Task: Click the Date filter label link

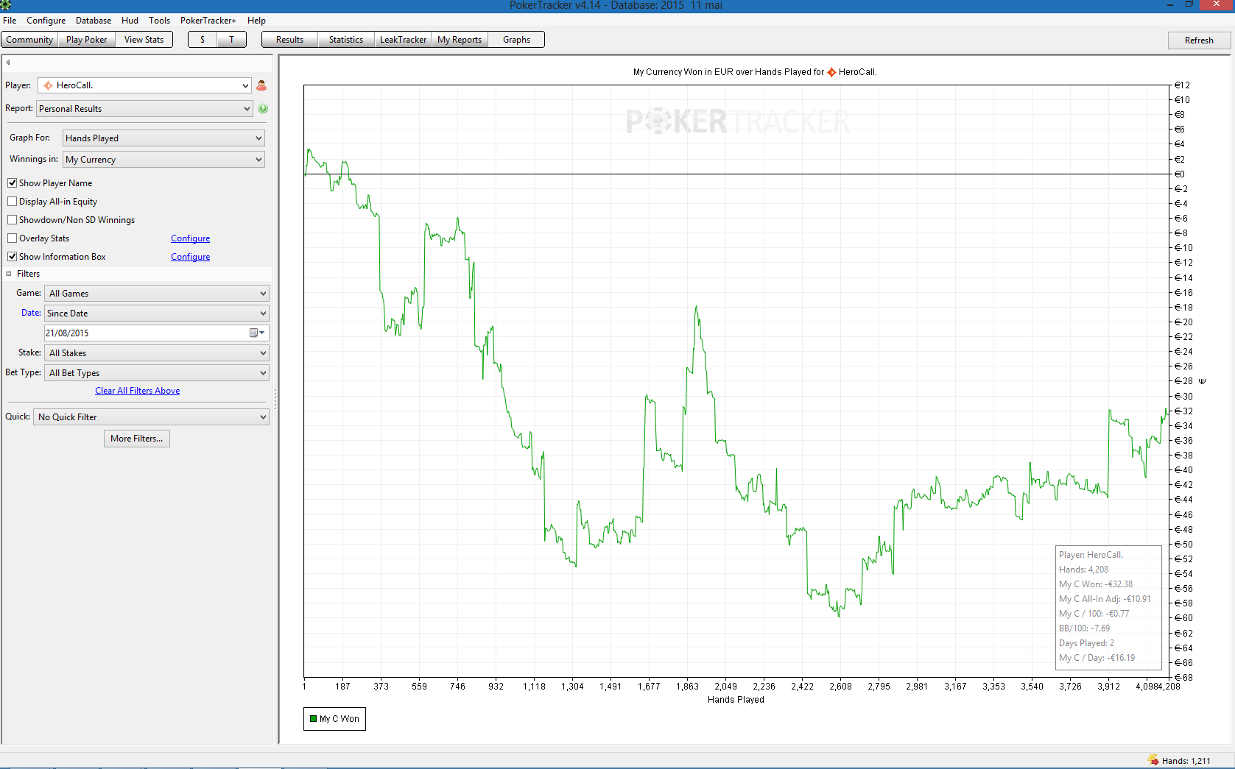Action: [31, 313]
